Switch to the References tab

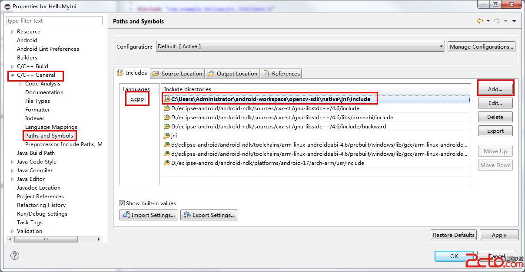(281, 73)
